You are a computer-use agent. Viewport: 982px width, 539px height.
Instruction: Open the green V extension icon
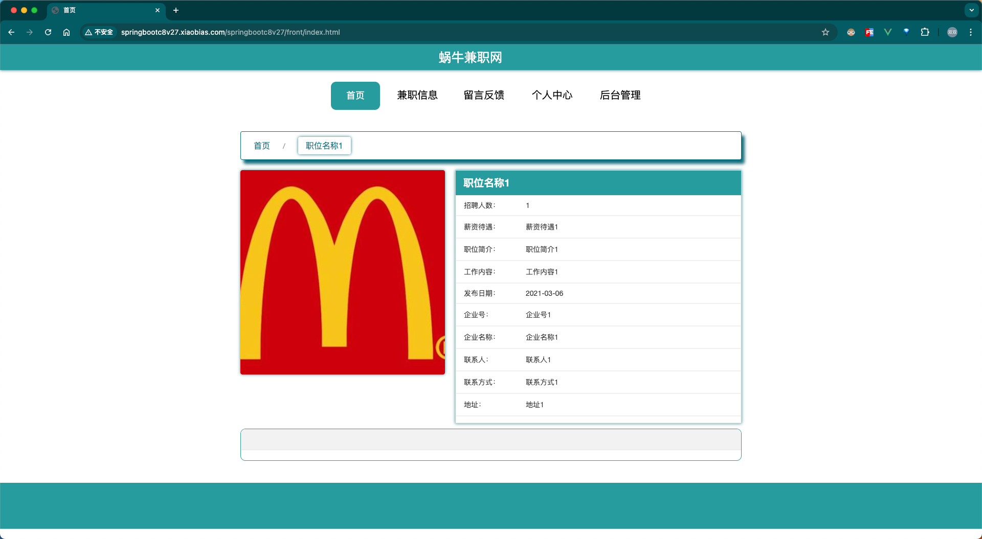(x=888, y=32)
